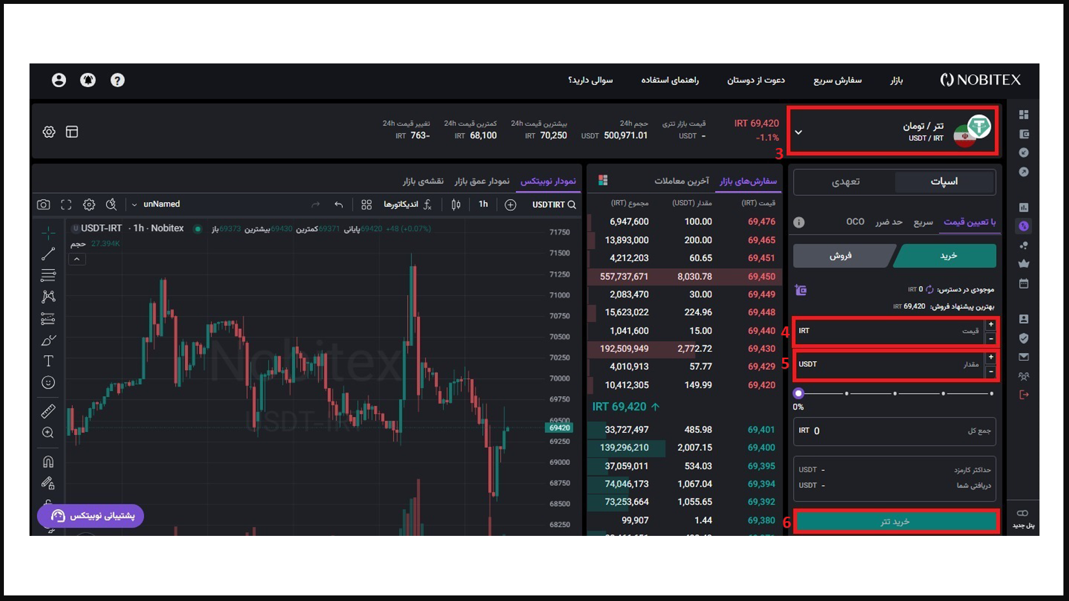This screenshot has height=601, width=1069.
Task: Change the candlestick chart type
Action: tap(456, 205)
